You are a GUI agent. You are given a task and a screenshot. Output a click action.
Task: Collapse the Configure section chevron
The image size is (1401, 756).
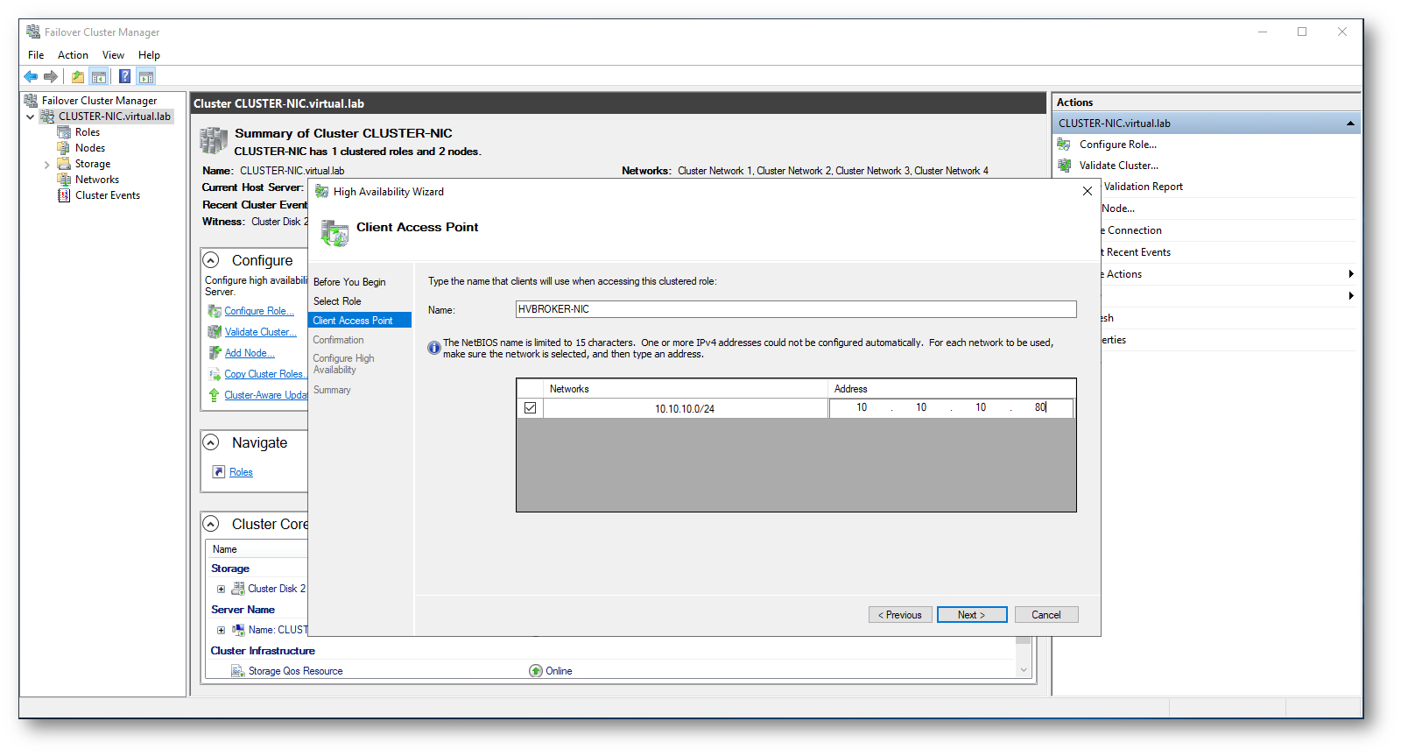(211, 260)
